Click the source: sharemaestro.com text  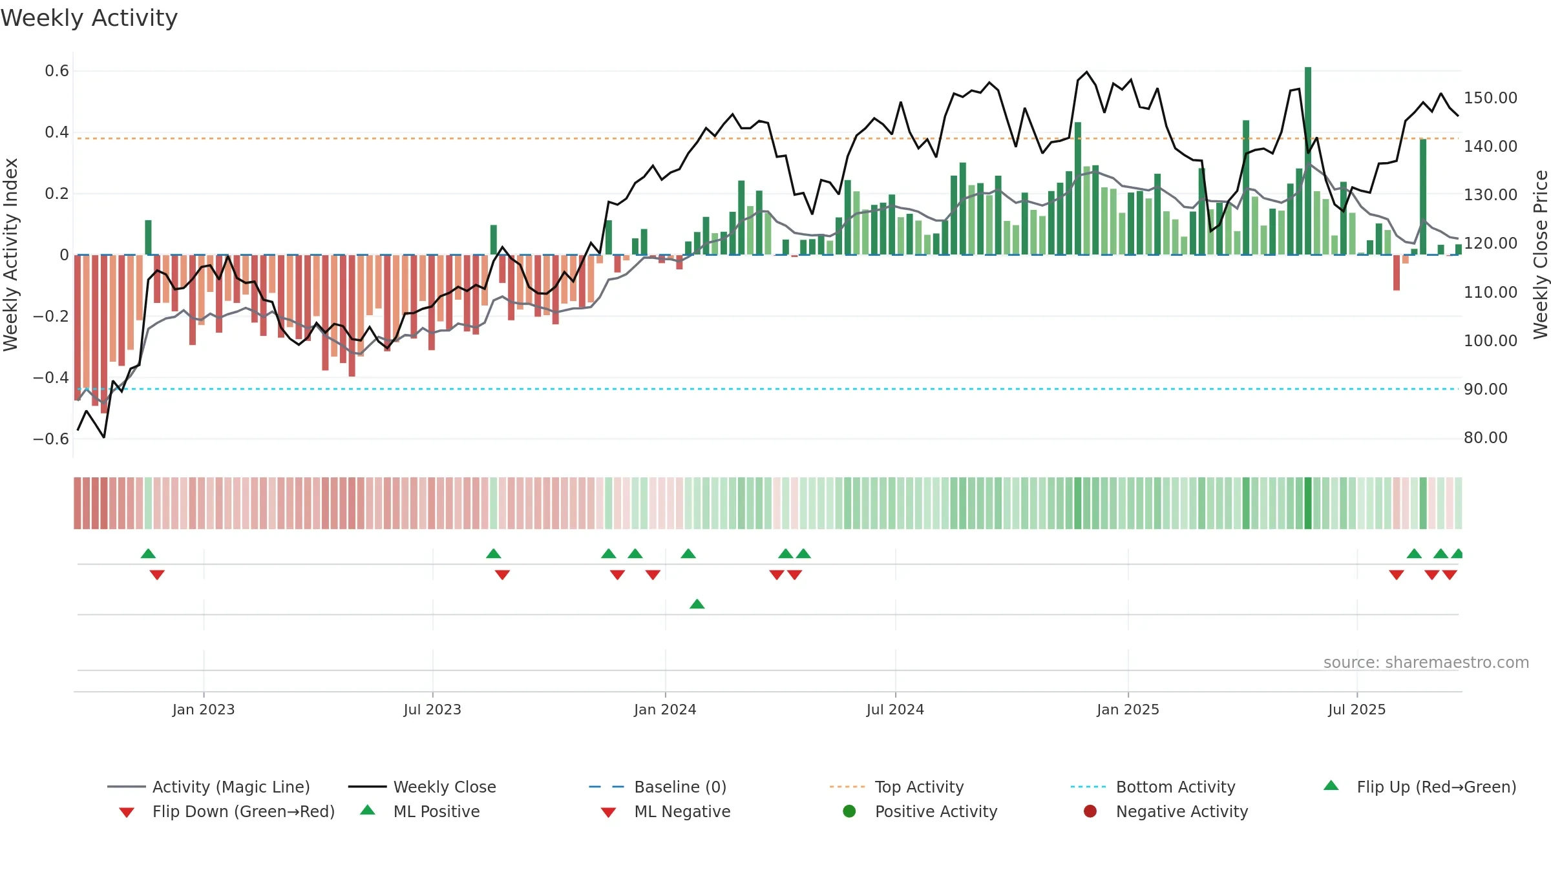1426,663
